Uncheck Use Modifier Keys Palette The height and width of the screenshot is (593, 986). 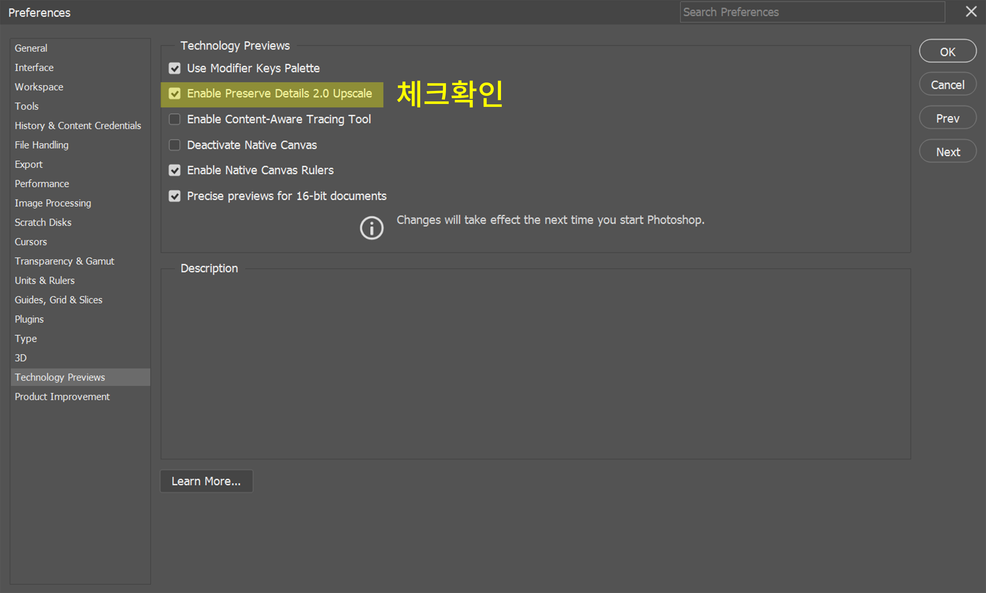(175, 68)
